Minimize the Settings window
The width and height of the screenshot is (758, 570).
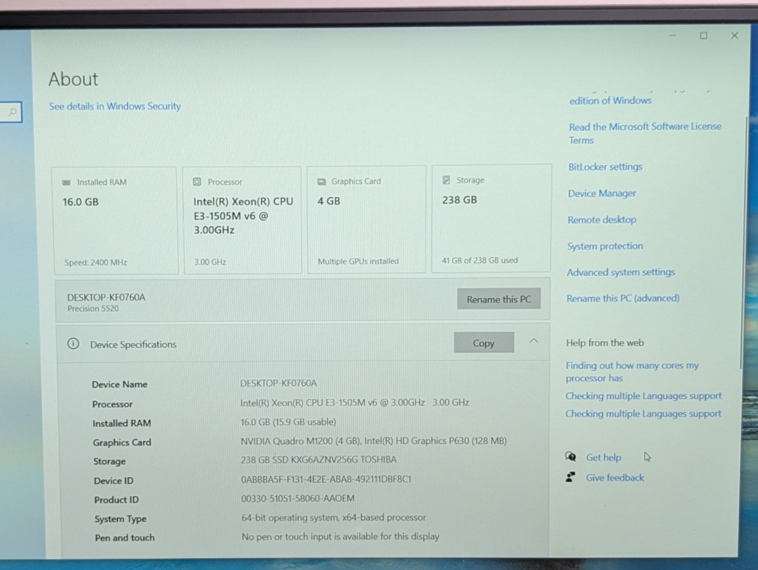[672, 35]
